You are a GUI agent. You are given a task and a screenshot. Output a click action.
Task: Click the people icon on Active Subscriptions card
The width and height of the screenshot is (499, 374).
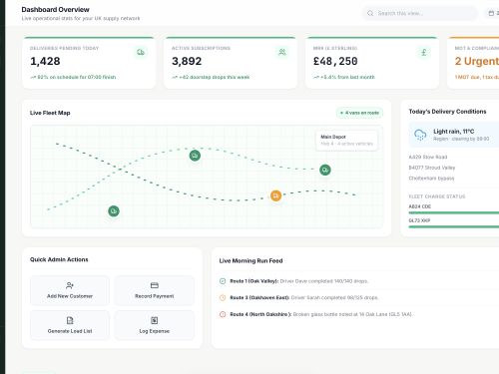coord(282,52)
